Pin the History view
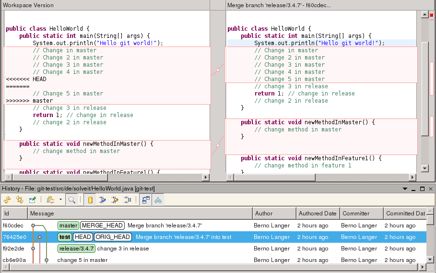The image size is (436, 273). 33,200
